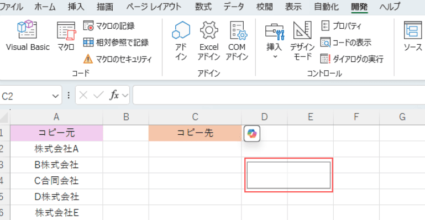Image resolution: width=425 pixels, height=220 pixels.
Task: Open Excel アドイン gear icon
Action: point(209,41)
